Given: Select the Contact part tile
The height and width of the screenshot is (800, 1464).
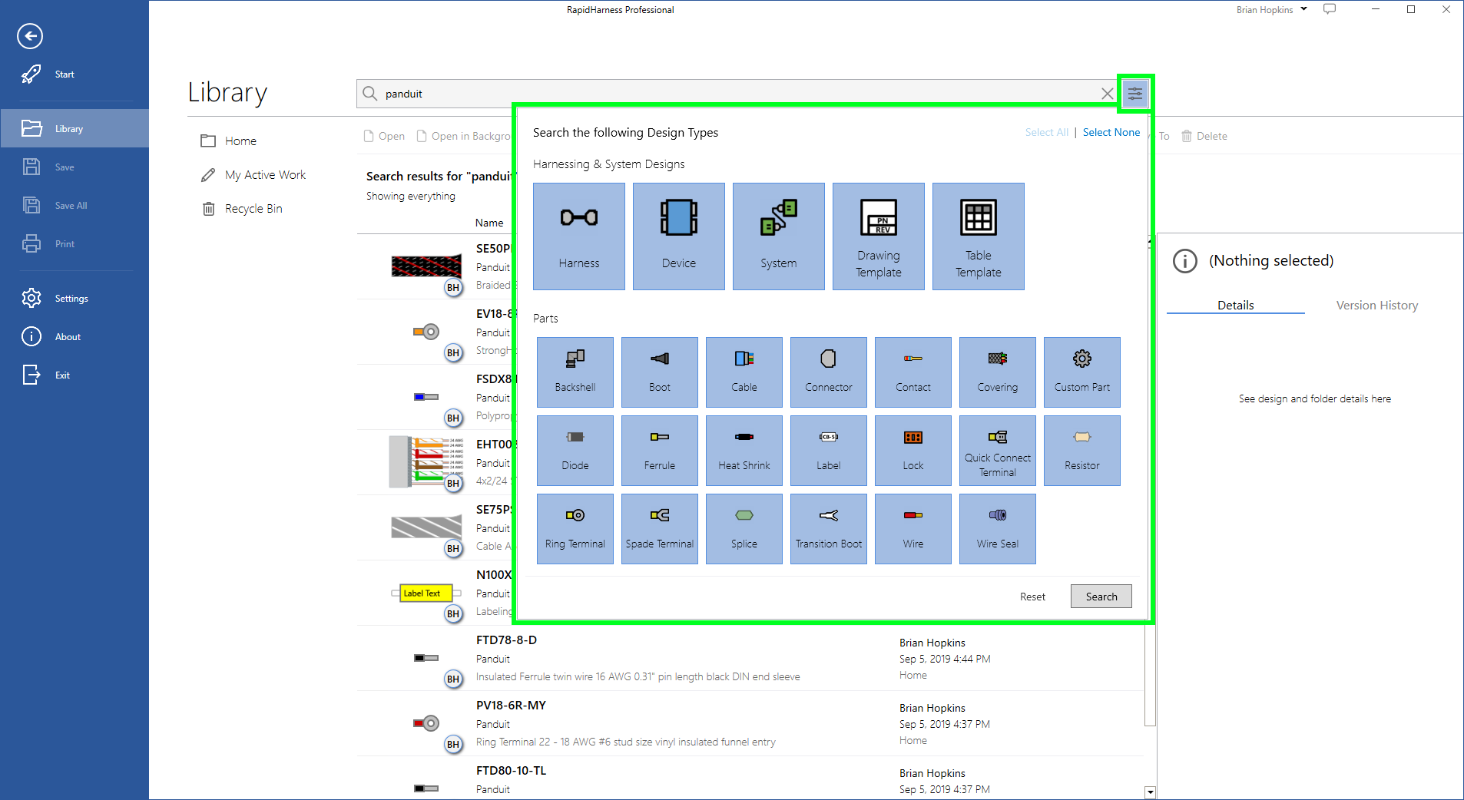Looking at the screenshot, I should (913, 372).
